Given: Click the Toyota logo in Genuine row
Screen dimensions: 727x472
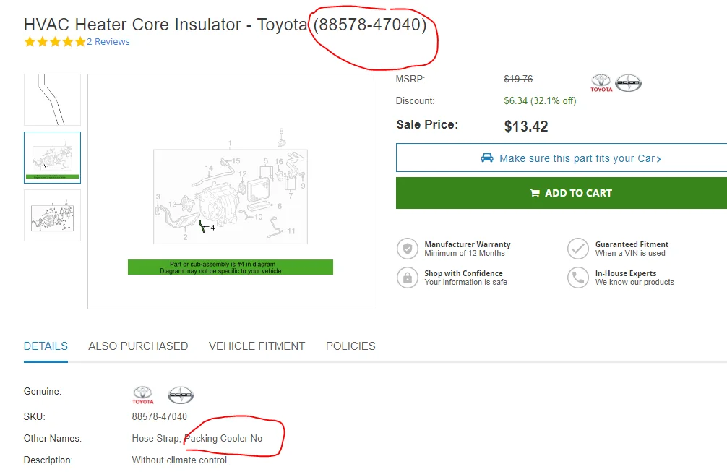Looking at the screenshot, I should click(x=143, y=395).
